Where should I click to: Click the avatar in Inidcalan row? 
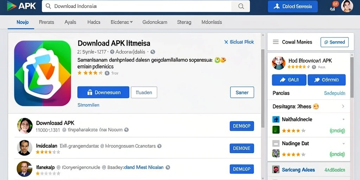[x=25, y=148]
